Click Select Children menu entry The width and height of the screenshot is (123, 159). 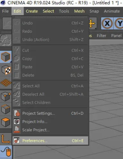pyautogui.click(x=50, y=103)
